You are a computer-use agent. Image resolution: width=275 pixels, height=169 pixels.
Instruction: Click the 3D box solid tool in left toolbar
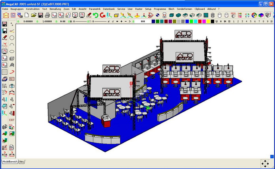pyautogui.click(x=12, y=59)
